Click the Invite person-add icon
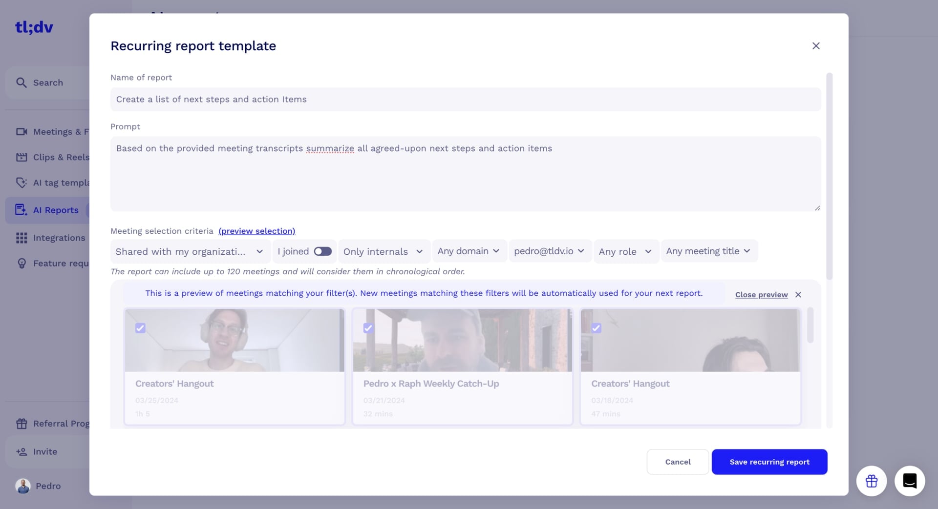938x509 pixels. click(x=21, y=452)
